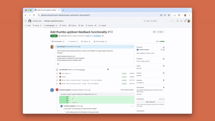Click the zoom magnifier icon in address bar
Image resolution: width=215 pixels, height=121 pixels.
[165, 15]
